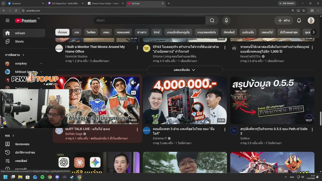Open the volume control in system tray
Screen dimensions: 322x181
(x=303, y=177)
